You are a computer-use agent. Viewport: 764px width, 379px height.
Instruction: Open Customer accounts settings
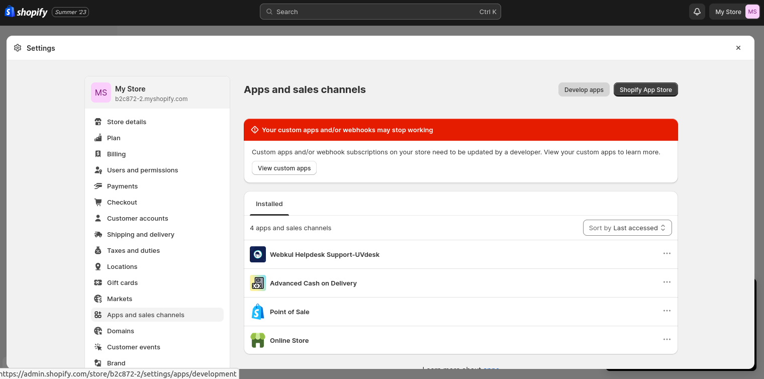point(157,218)
